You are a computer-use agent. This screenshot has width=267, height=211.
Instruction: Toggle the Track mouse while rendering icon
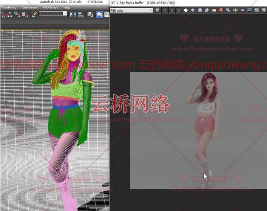tap(235, 11)
